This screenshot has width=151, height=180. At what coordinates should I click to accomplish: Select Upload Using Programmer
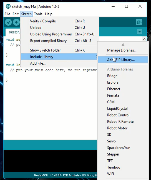[60, 34]
